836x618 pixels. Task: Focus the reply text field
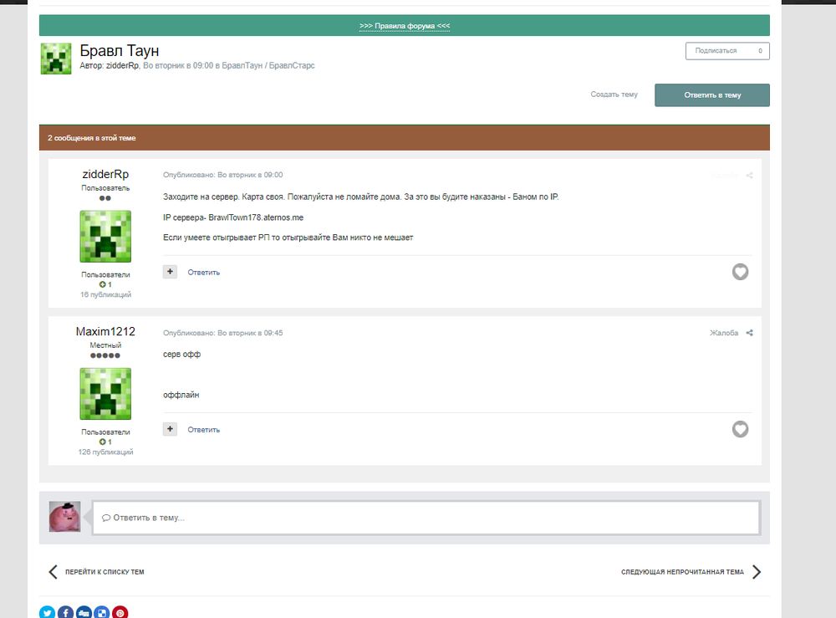pyautogui.click(x=426, y=517)
